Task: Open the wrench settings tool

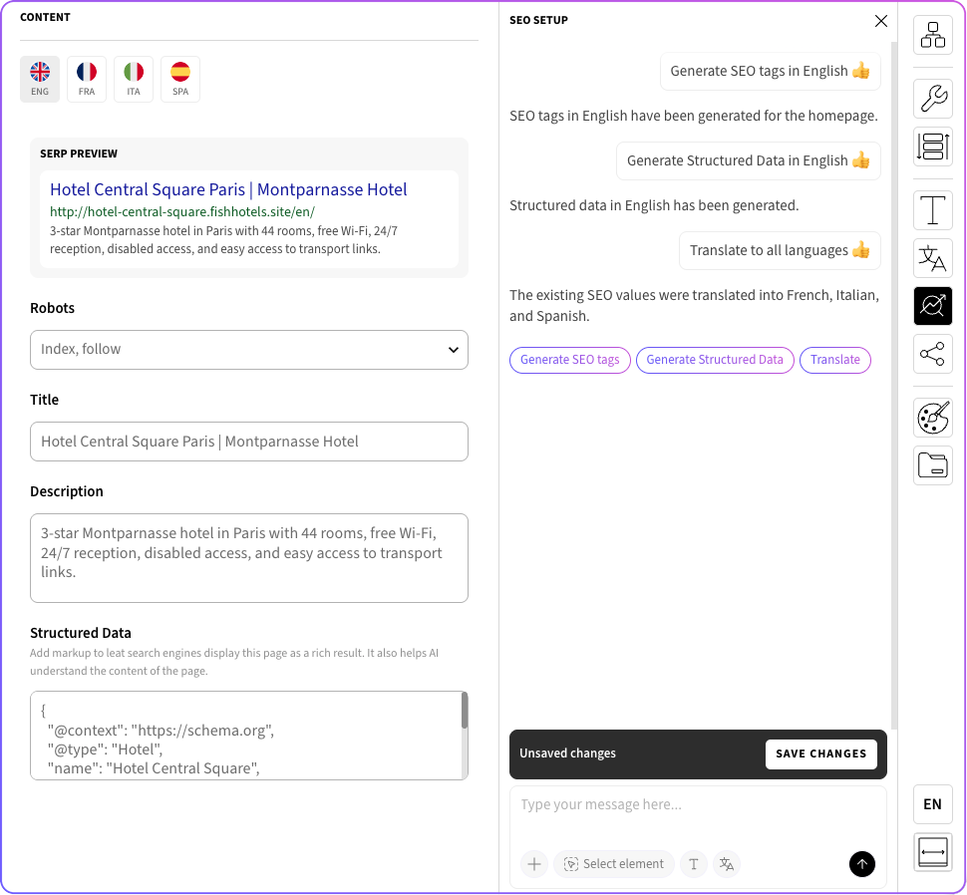Action: pyautogui.click(x=932, y=98)
